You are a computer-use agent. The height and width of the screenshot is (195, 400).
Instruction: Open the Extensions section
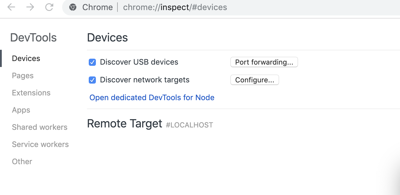(31, 93)
